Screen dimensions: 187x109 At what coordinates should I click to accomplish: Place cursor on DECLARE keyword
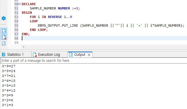(x=29, y=4)
